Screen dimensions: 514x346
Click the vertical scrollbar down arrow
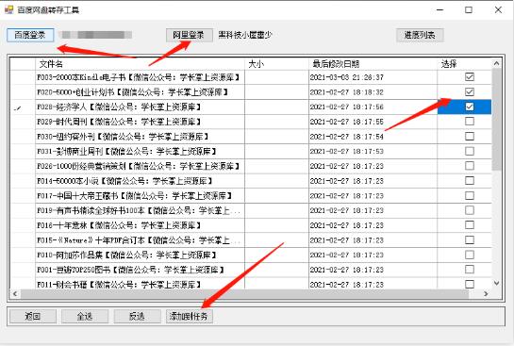coord(497,283)
